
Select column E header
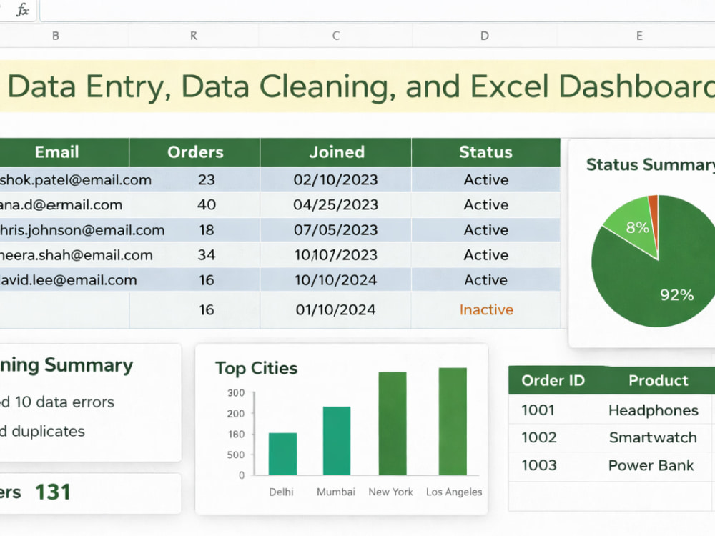pos(639,36)
